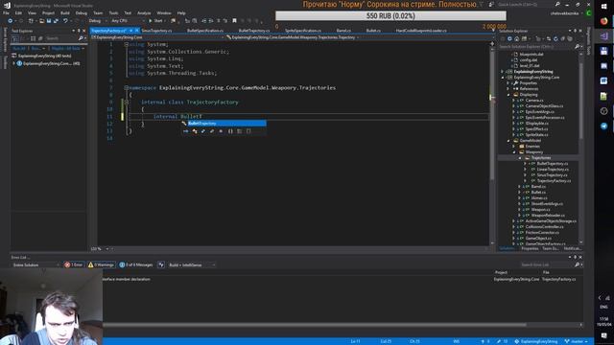Expand the Enemies folder
Viewport: 614px width, 345px height.
tap(514, 147)
